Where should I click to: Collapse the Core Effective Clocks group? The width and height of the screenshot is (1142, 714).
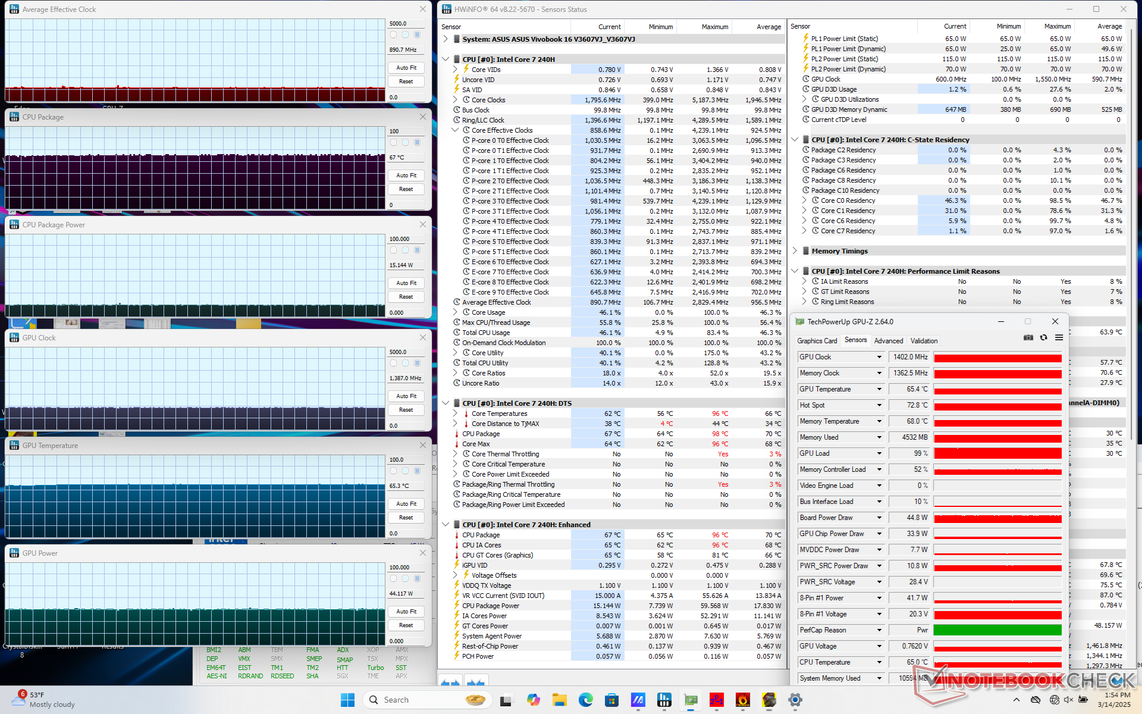coord(456,130)
